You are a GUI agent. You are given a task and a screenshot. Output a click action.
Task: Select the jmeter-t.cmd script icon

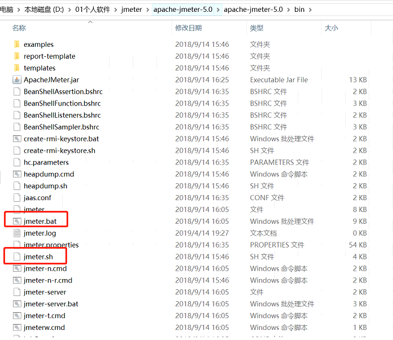(17, 315)
